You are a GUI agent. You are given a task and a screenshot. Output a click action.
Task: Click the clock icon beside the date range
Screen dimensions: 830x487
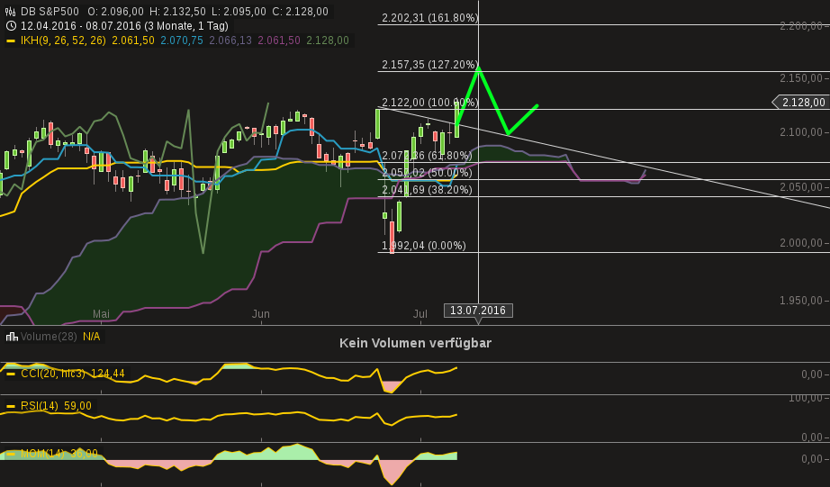pos(11,25)
